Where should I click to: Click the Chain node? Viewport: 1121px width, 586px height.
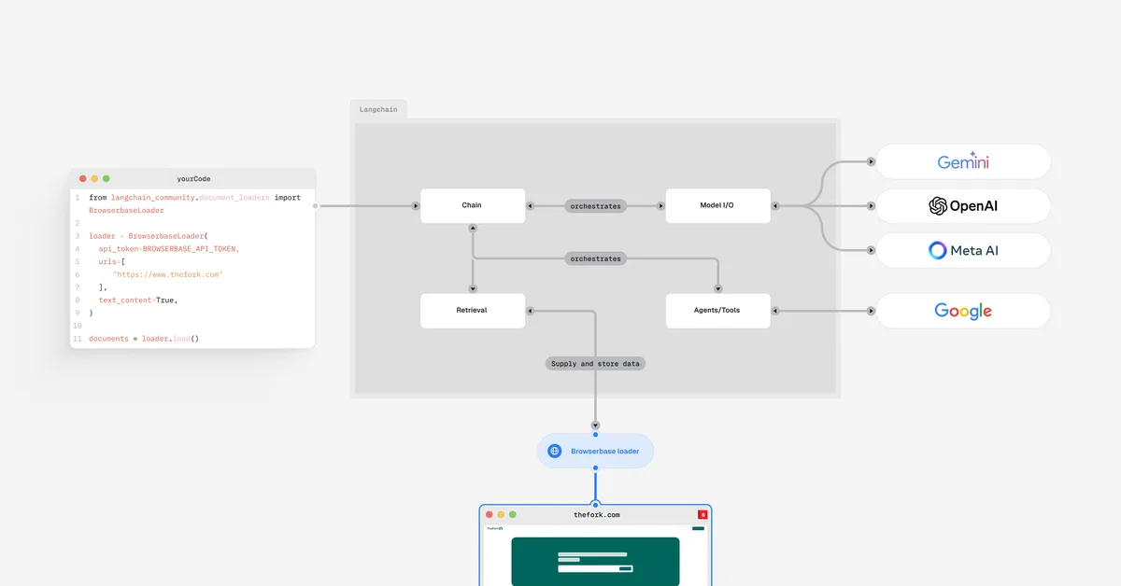(473, 205)
